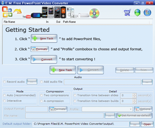Decrease transition time between builds value
This screenshot has height=128, width=155.
point(134,103)
